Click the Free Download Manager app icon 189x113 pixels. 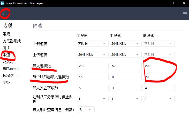[2, 3]
